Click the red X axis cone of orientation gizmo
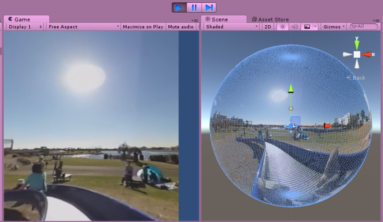The width and height of the screenshot is (383, 222). coord(366,55)
